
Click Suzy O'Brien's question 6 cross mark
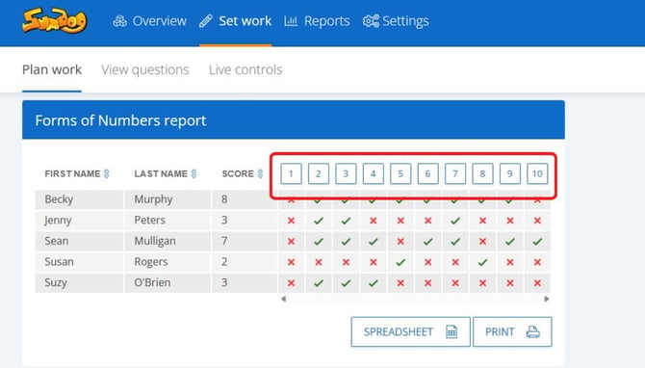pos(427,283)
